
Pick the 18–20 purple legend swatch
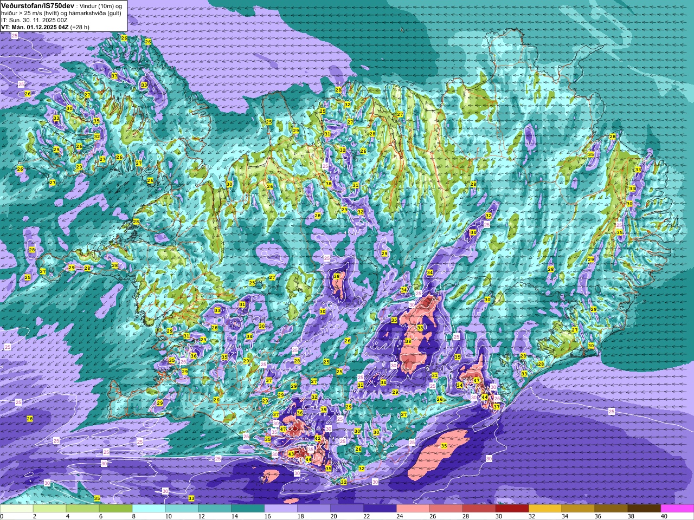(314, 509)
